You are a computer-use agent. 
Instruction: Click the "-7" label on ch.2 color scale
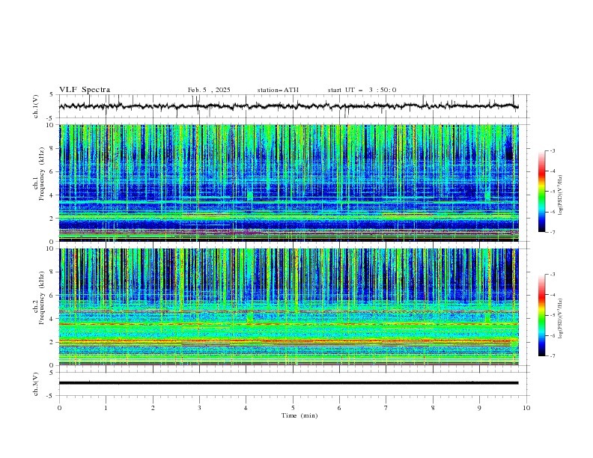pyautogui.click(x=553, y=356)
